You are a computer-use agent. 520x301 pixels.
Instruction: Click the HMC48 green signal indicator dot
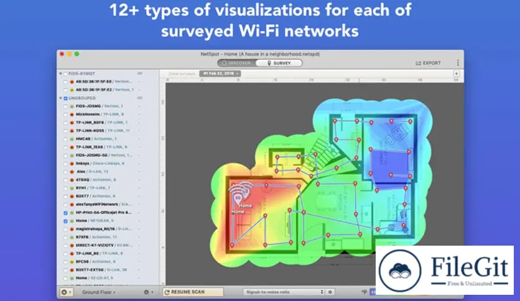tap(72, 139)
